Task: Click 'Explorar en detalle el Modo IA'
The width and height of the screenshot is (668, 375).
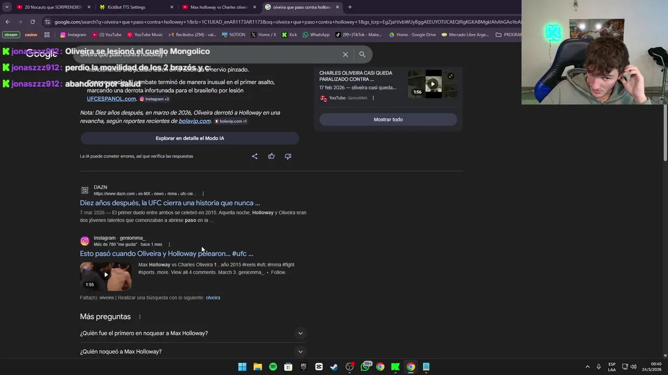Action: pyautogui.click(x=189, y=138)
